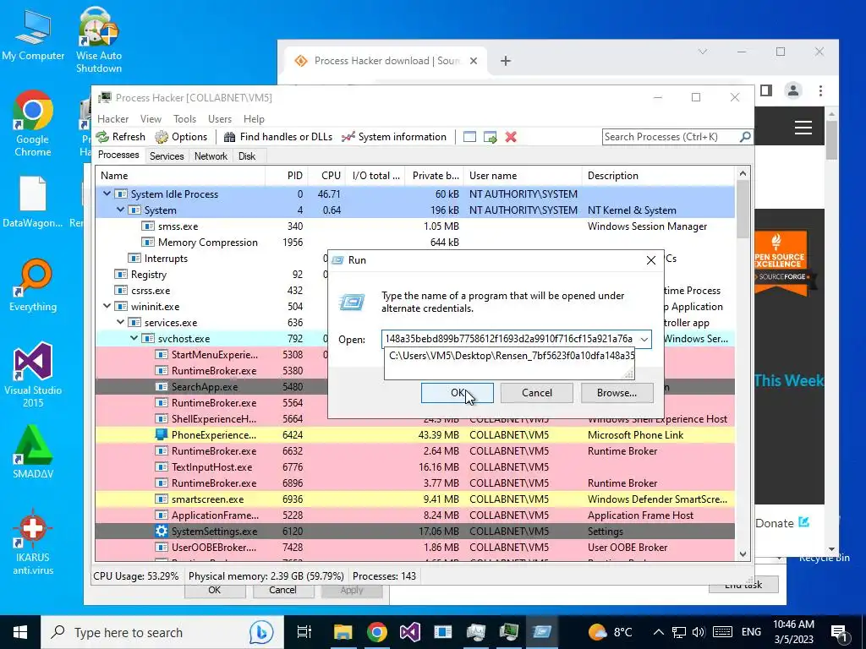Click the red X terminate toolbar icon
This screenshot has width=866, height=649.
click(x=511, y=137)
